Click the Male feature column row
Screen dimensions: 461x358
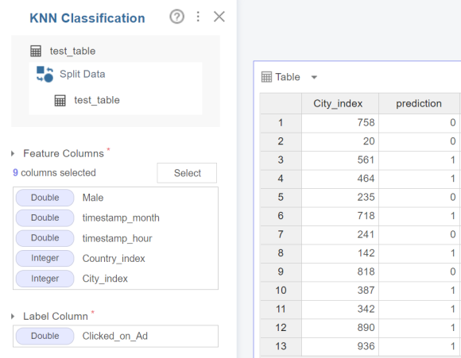(x=115, y=198)
